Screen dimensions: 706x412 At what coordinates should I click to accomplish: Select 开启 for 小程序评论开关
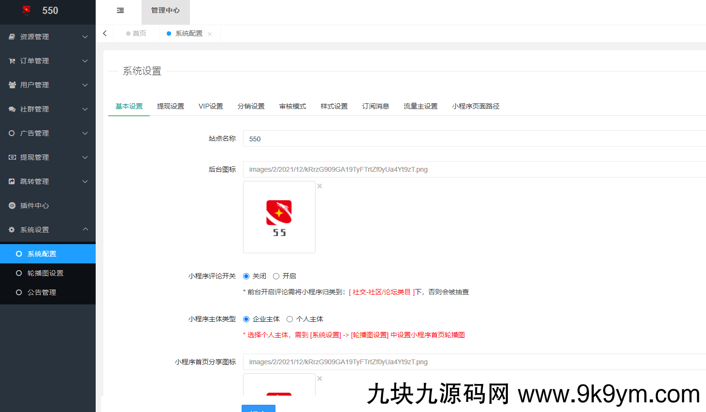pos(276,276)
